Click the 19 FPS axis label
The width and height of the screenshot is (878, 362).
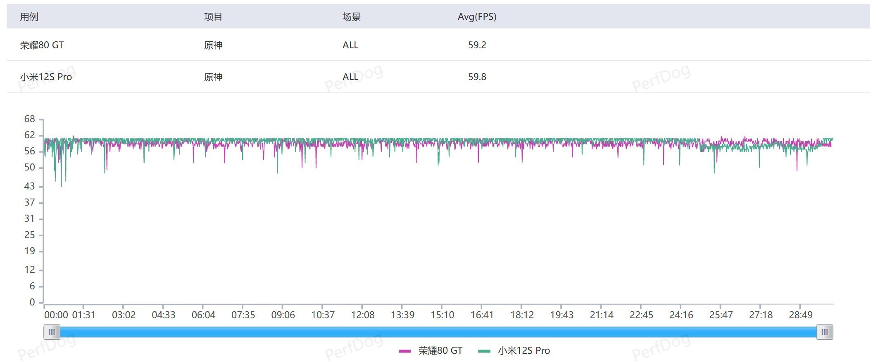pos(30,251)
